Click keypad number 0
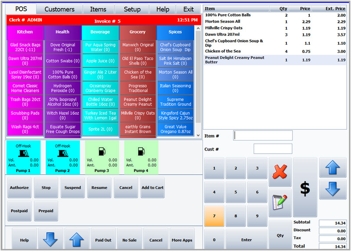 214,240
